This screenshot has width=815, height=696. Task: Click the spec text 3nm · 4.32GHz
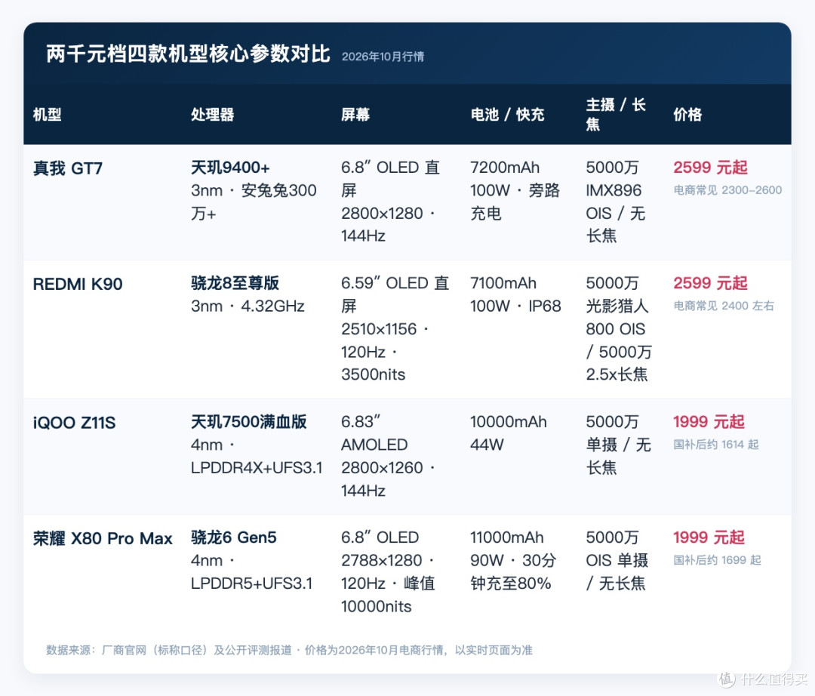click(x=248, y=306)
